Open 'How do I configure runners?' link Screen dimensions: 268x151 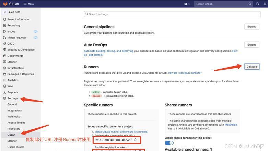coord(185,73)
